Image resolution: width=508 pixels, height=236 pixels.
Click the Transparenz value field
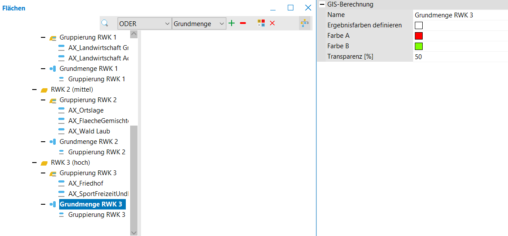459,57
